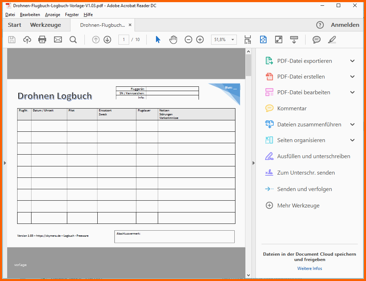Fit page width scrolling icon

point(248,40)
